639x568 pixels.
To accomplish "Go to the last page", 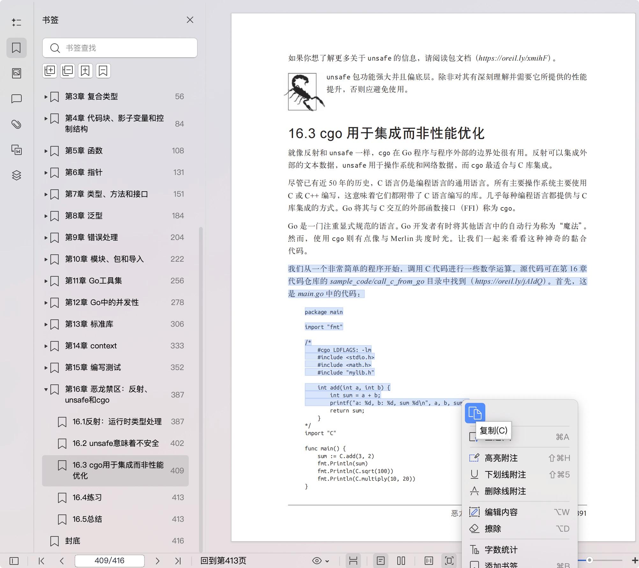I will click(178, 561).
